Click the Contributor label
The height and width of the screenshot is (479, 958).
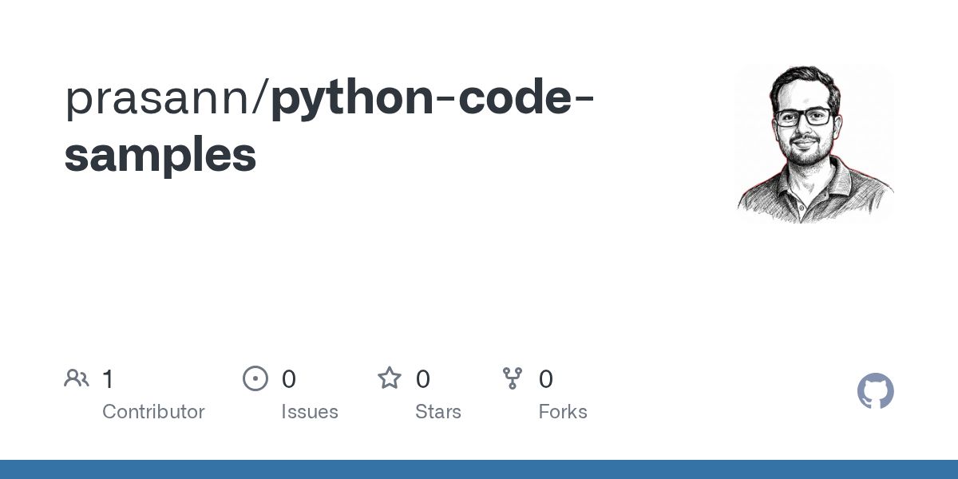pos(153,412)
